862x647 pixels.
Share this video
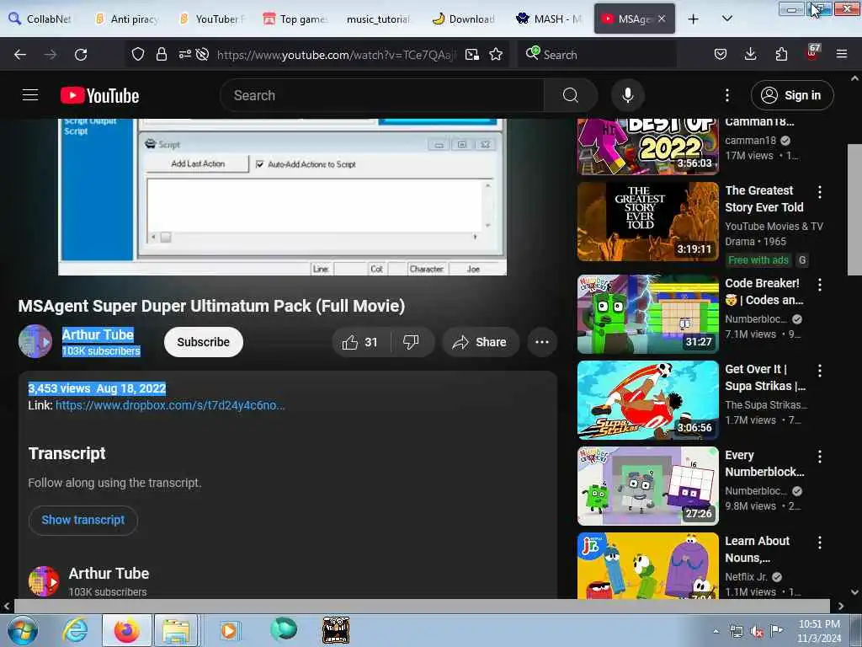pyautogui.click(x=480, y=342)
